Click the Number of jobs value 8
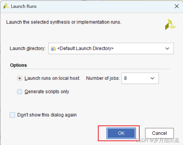Image resolution: width=183 pixels, height=145 pixels. (125, 78)
